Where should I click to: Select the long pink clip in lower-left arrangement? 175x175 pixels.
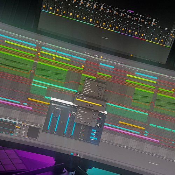click(16, 104)
